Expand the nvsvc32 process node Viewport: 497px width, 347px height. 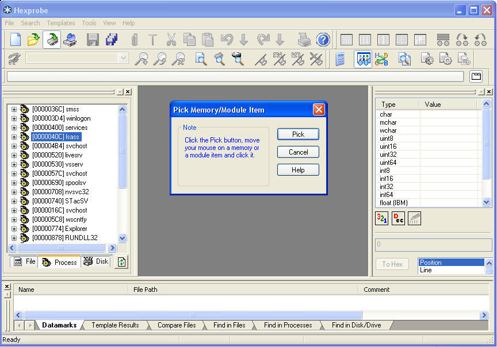click(x=14, y=192)
